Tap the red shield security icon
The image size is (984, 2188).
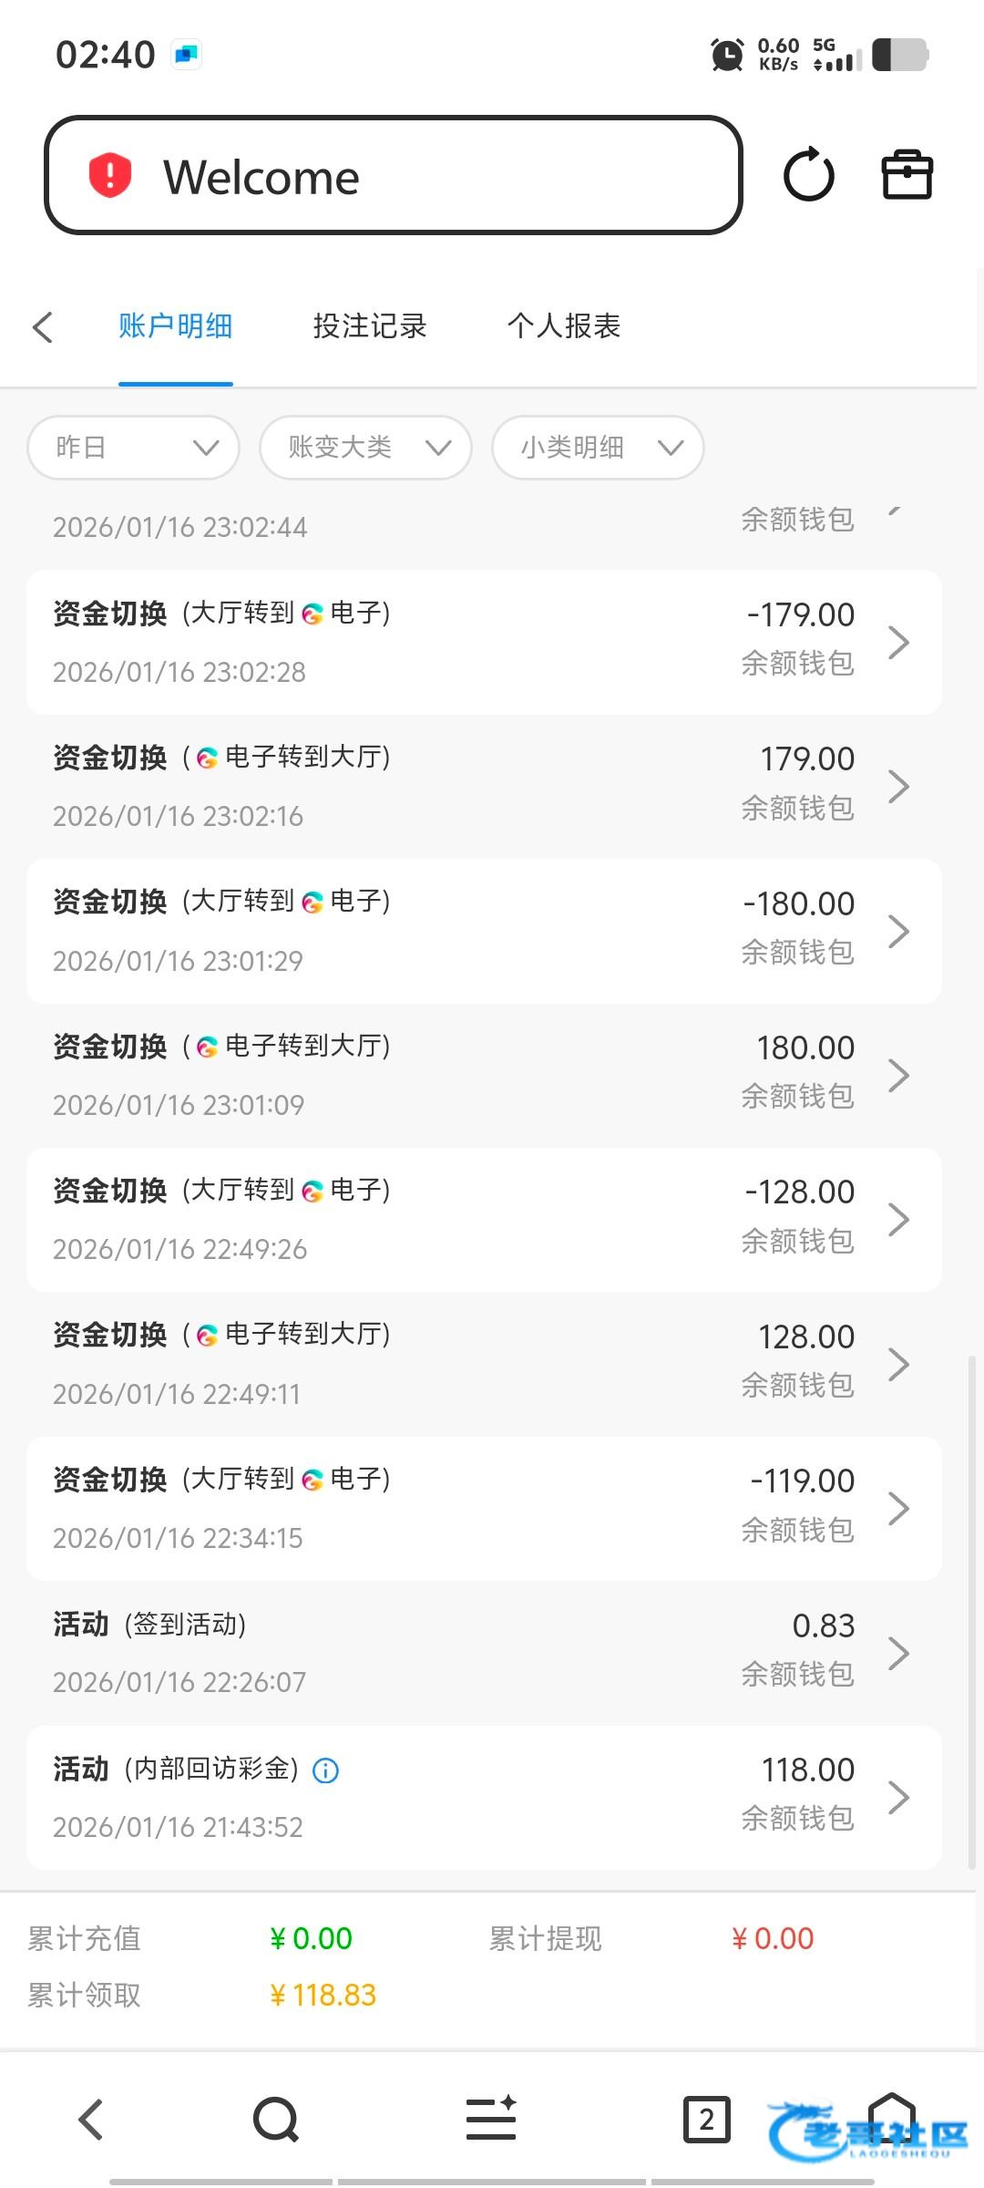pos(110,175)
